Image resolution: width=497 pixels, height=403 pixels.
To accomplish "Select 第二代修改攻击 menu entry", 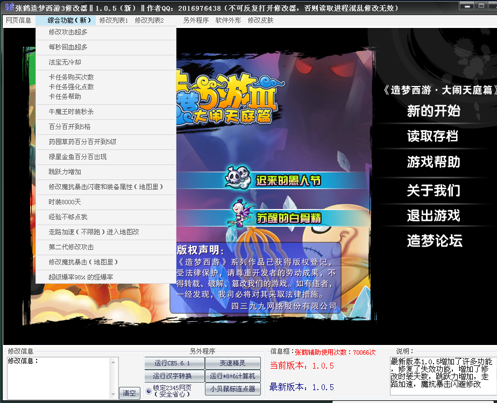I will tap(106, 247).
